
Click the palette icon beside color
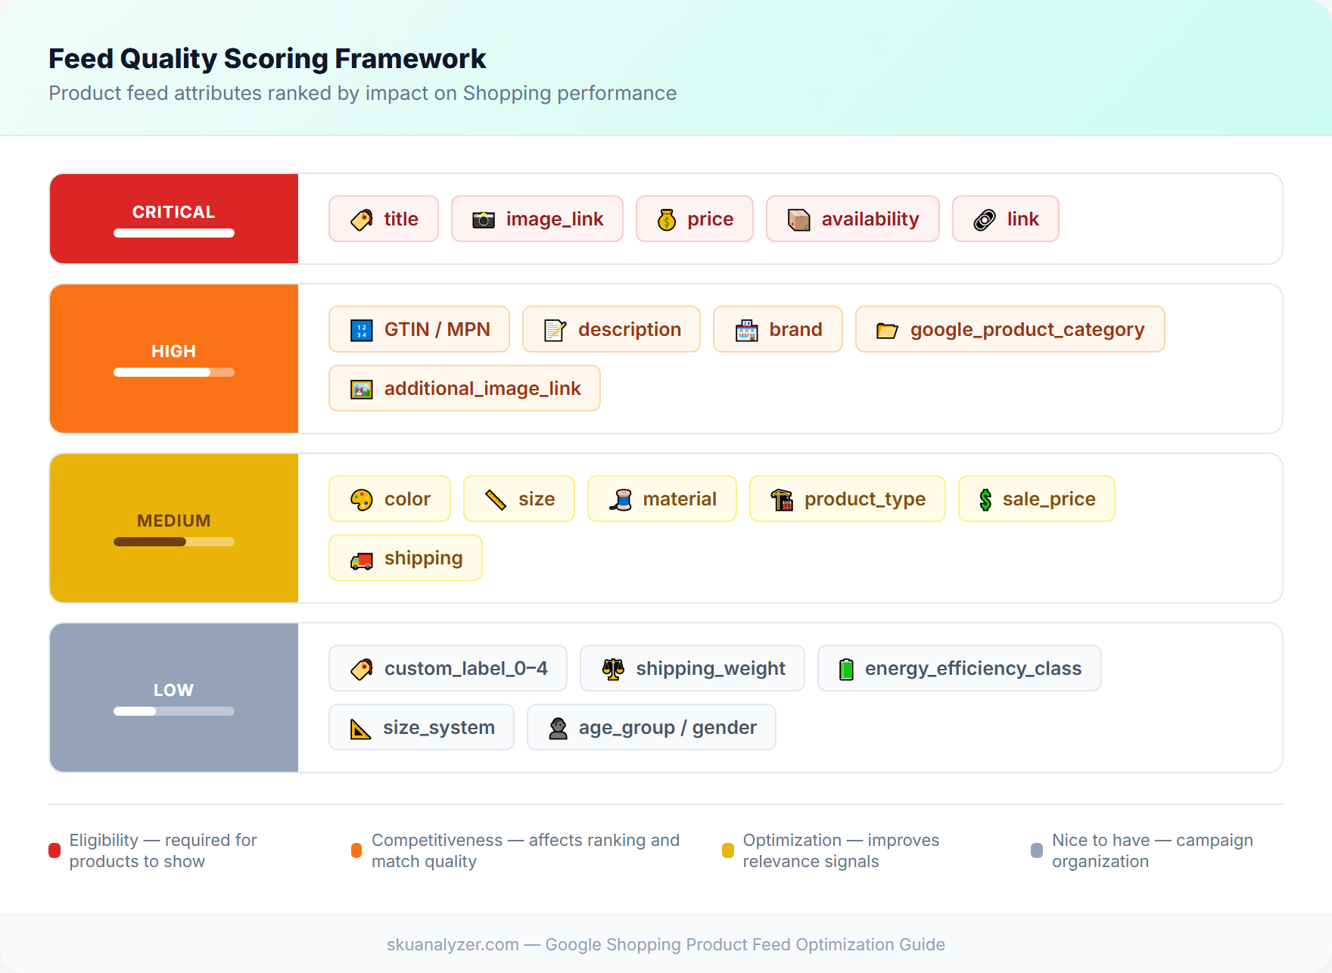pos(363,499)
